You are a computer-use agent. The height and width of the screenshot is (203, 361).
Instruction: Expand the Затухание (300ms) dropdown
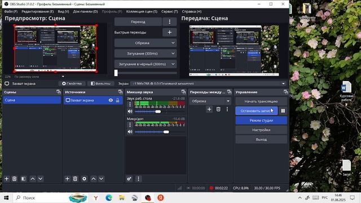pyautogui.click(x=146, y=54)
